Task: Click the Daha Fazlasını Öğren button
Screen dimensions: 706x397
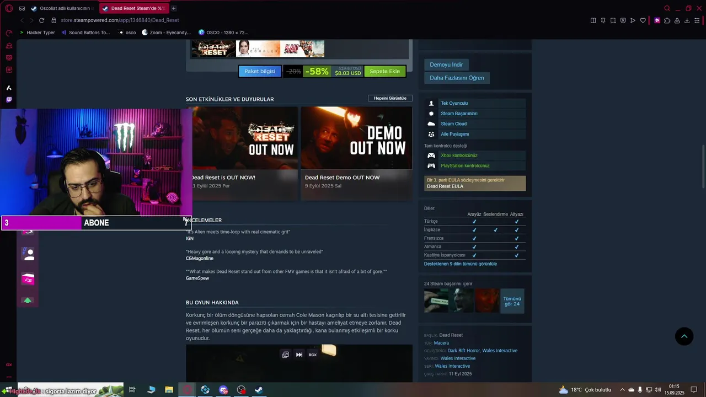Action: pos(457,78)
